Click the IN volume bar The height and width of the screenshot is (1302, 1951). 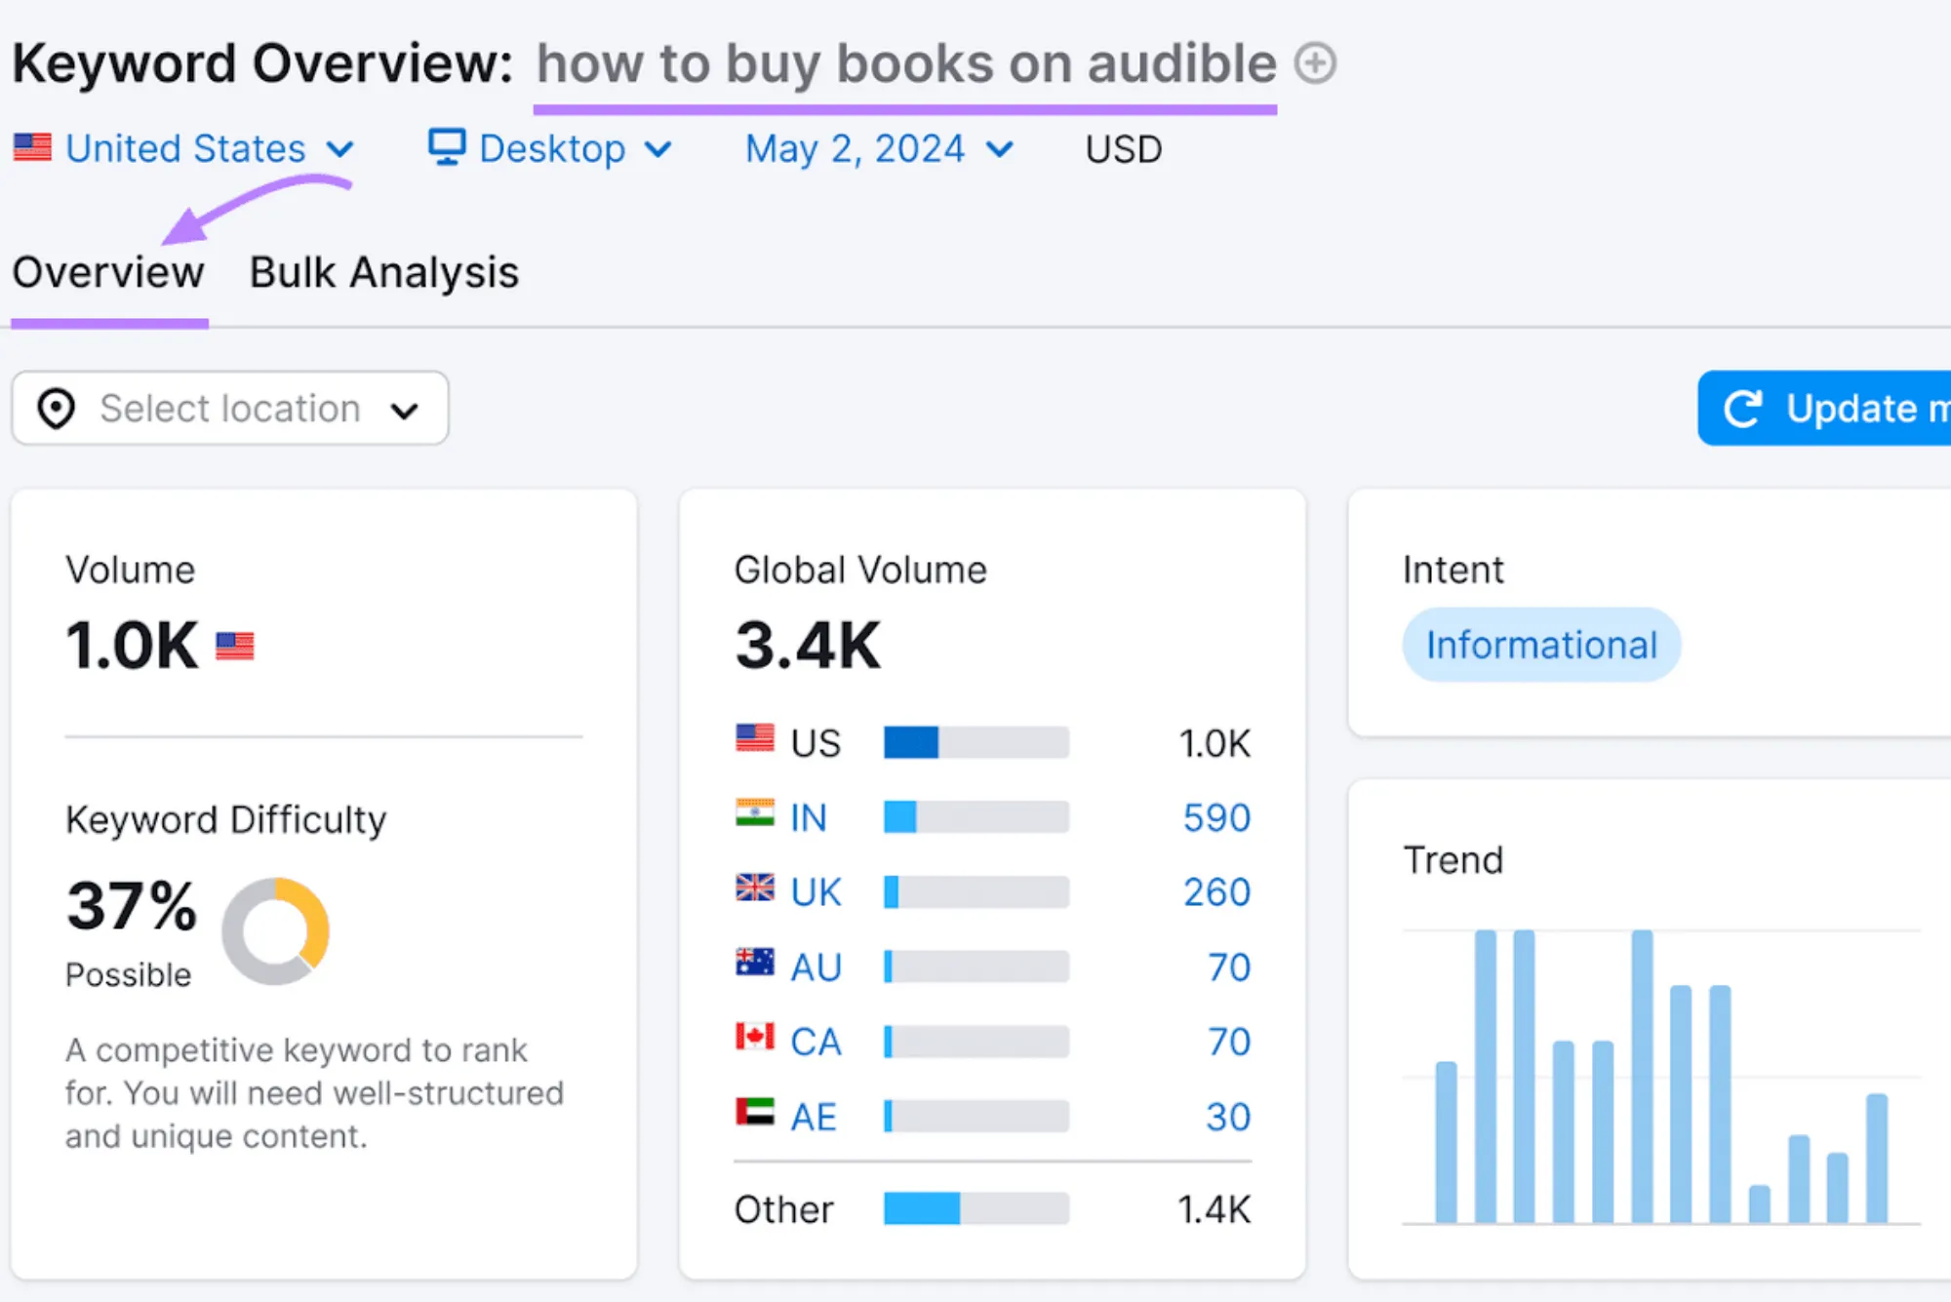point(976,816)
